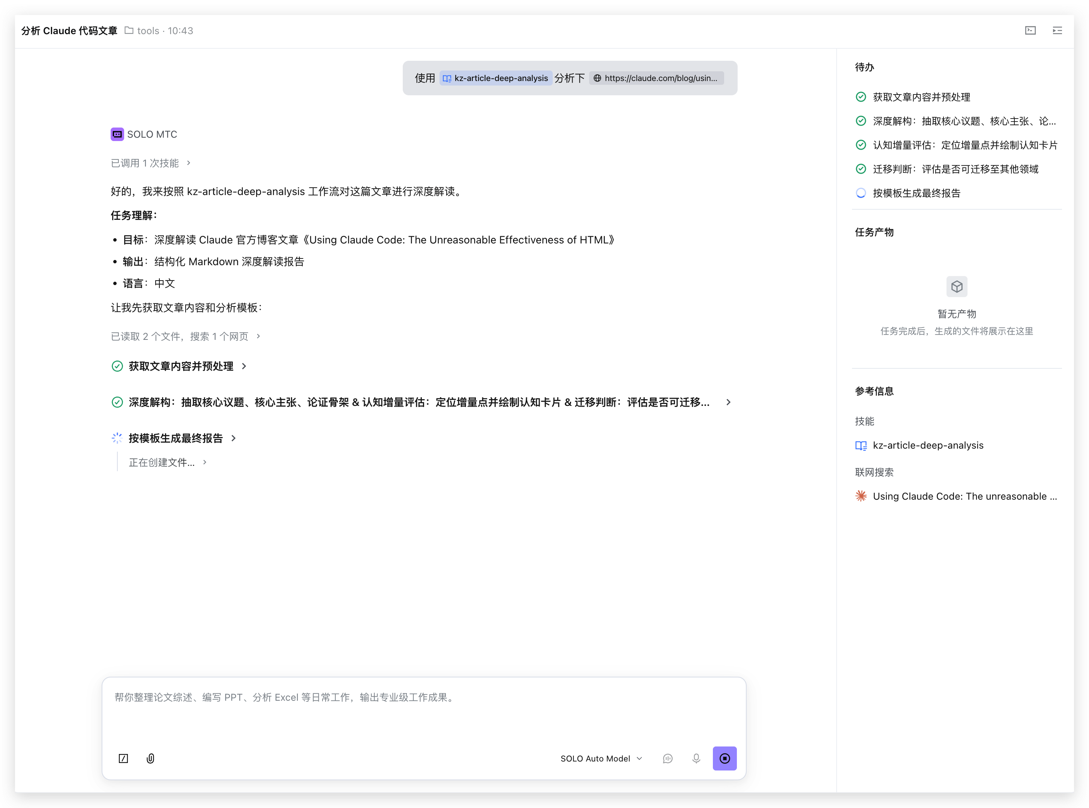Click the message input text field

click(x=423, y=710)
